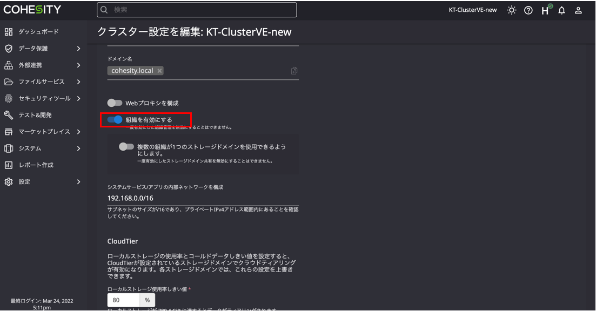Click the セキュリティツール fingerprint icon
Screen dimensions: 596x311
8,98
